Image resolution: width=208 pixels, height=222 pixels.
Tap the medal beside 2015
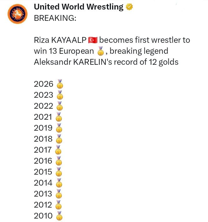click(59, 172)
